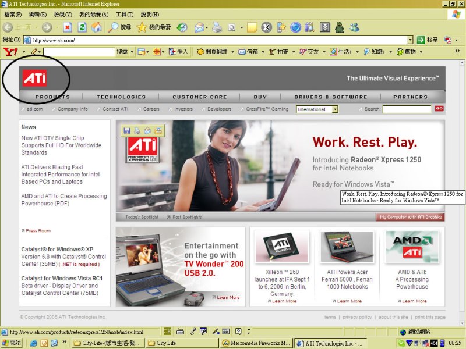Expand the International region dropdown
Image resolution: width=466 pixels, height=349 pixels.
pos(335,109)
